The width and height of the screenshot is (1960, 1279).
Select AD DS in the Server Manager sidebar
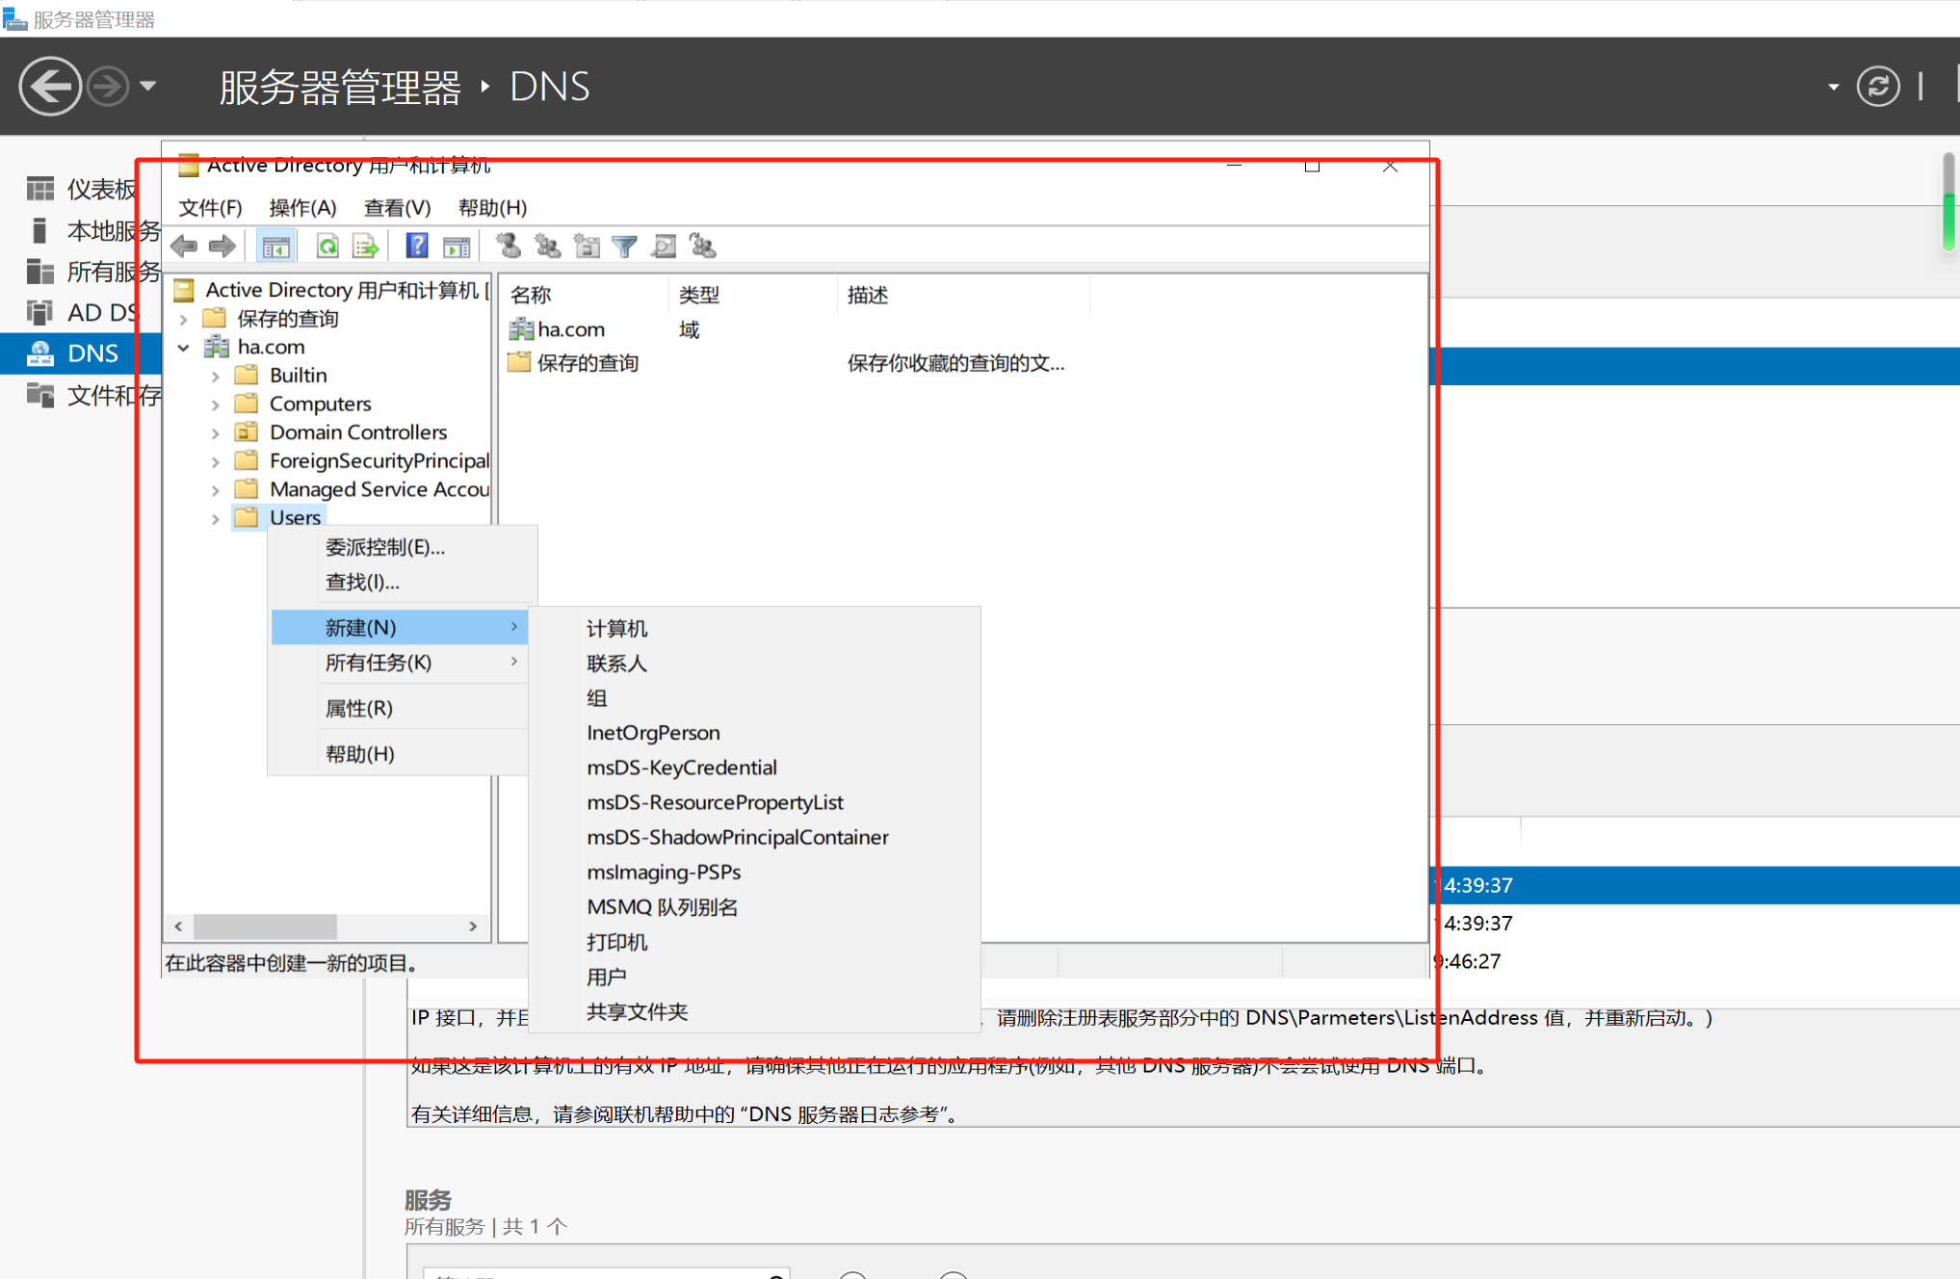pyautogui.click(x=82, y=313)
